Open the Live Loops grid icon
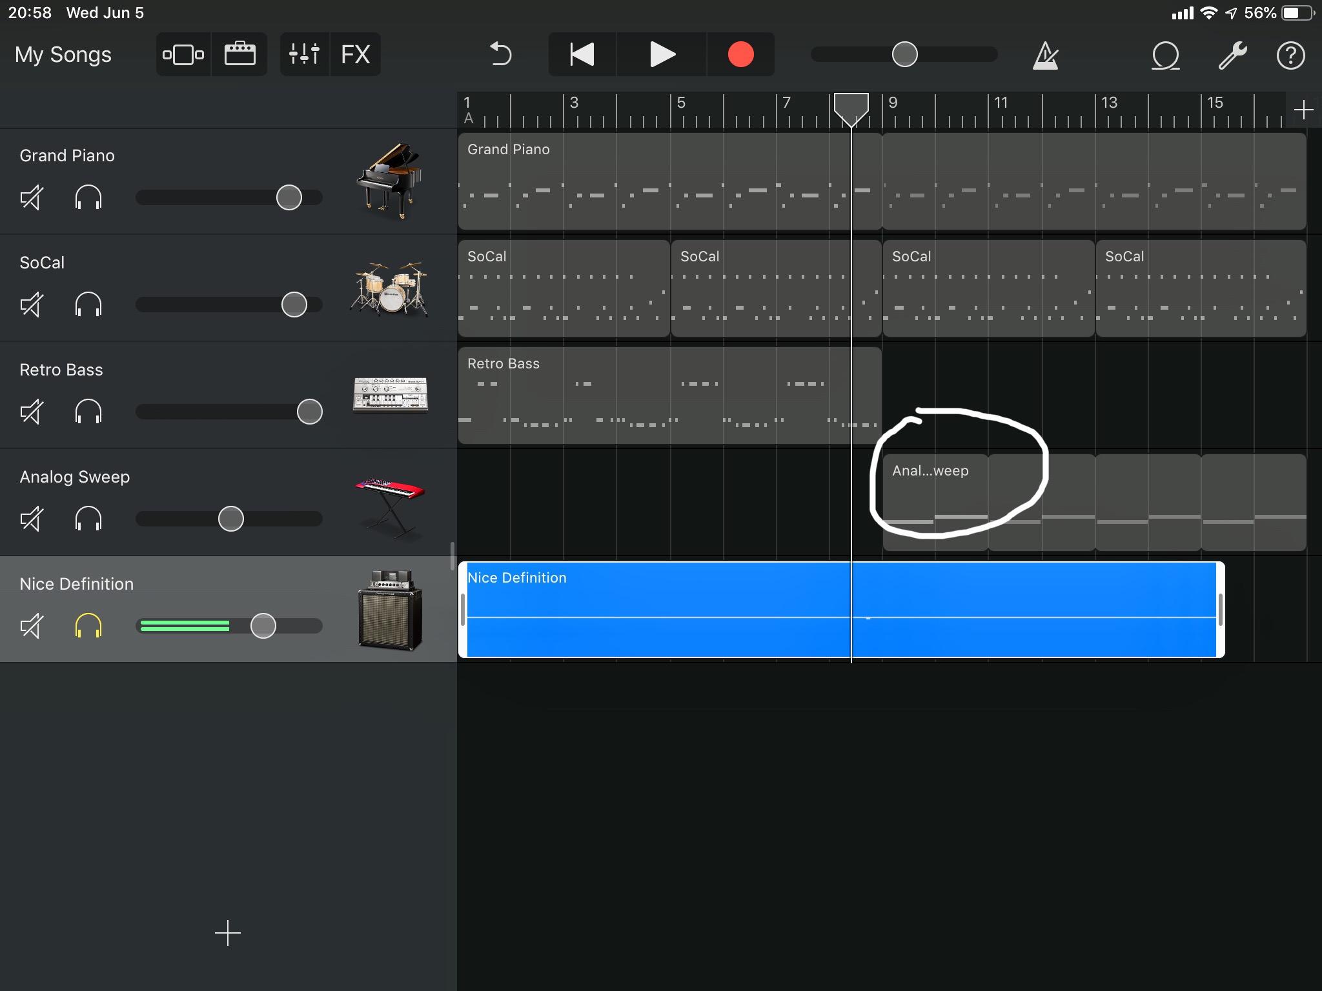Image resolution: width=1322 pixels, height=991 pixels. coord(239,54)
